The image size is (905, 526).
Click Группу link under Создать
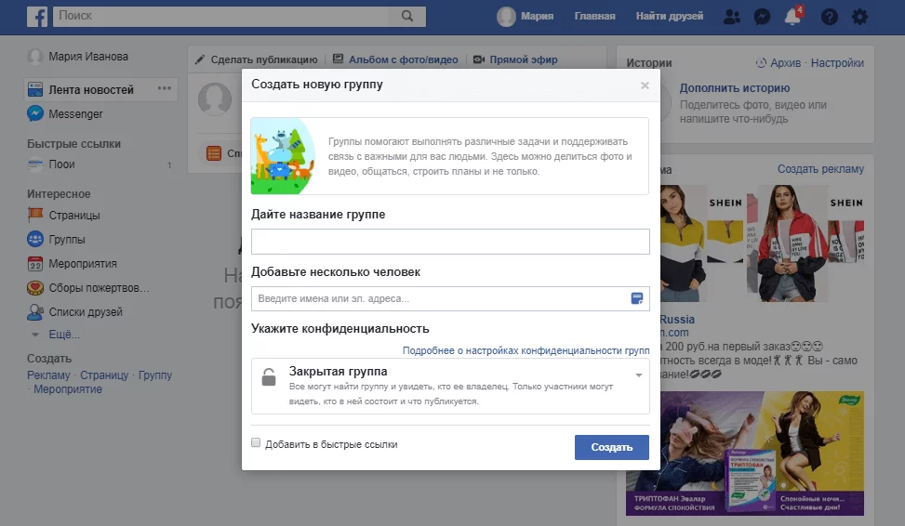pos(154,375)
